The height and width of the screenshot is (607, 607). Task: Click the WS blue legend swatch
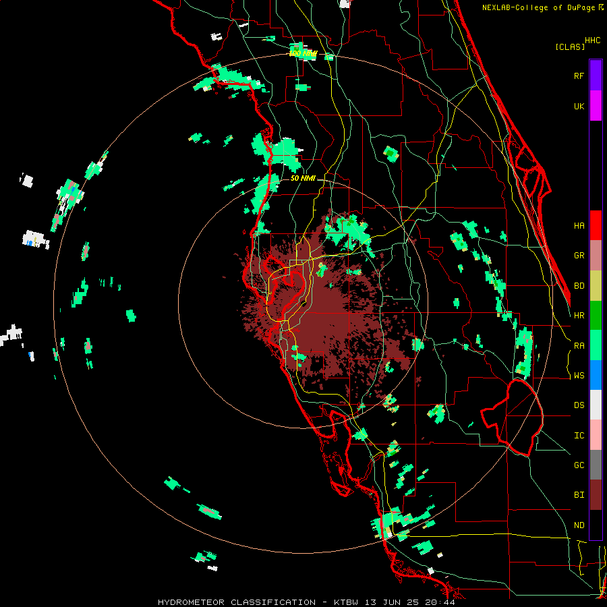pos(596,375)
